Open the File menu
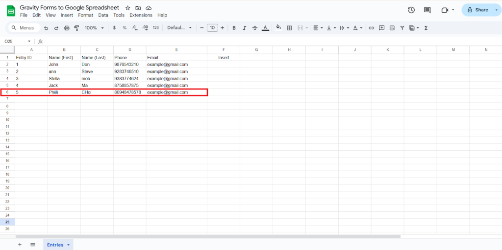 click(24, 15)
